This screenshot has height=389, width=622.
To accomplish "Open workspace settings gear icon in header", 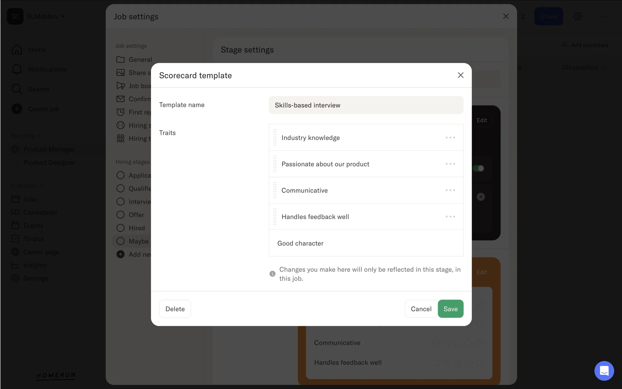I will click(577, 17).
